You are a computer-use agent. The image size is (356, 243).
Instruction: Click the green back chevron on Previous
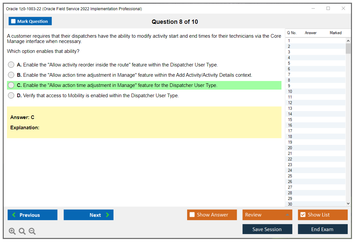[14, 215]
